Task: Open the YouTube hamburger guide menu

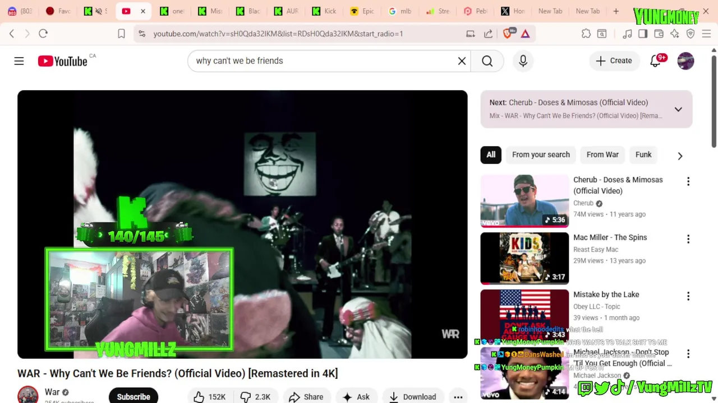Action: (19, 60)
